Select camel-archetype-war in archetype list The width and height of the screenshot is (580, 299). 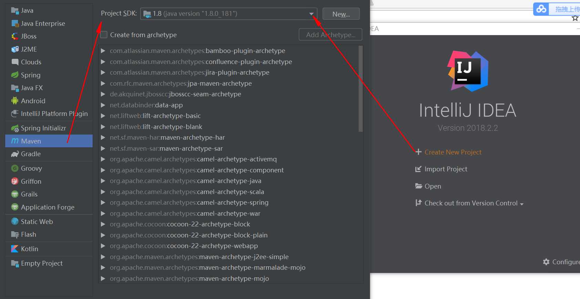tap(185, 214)
